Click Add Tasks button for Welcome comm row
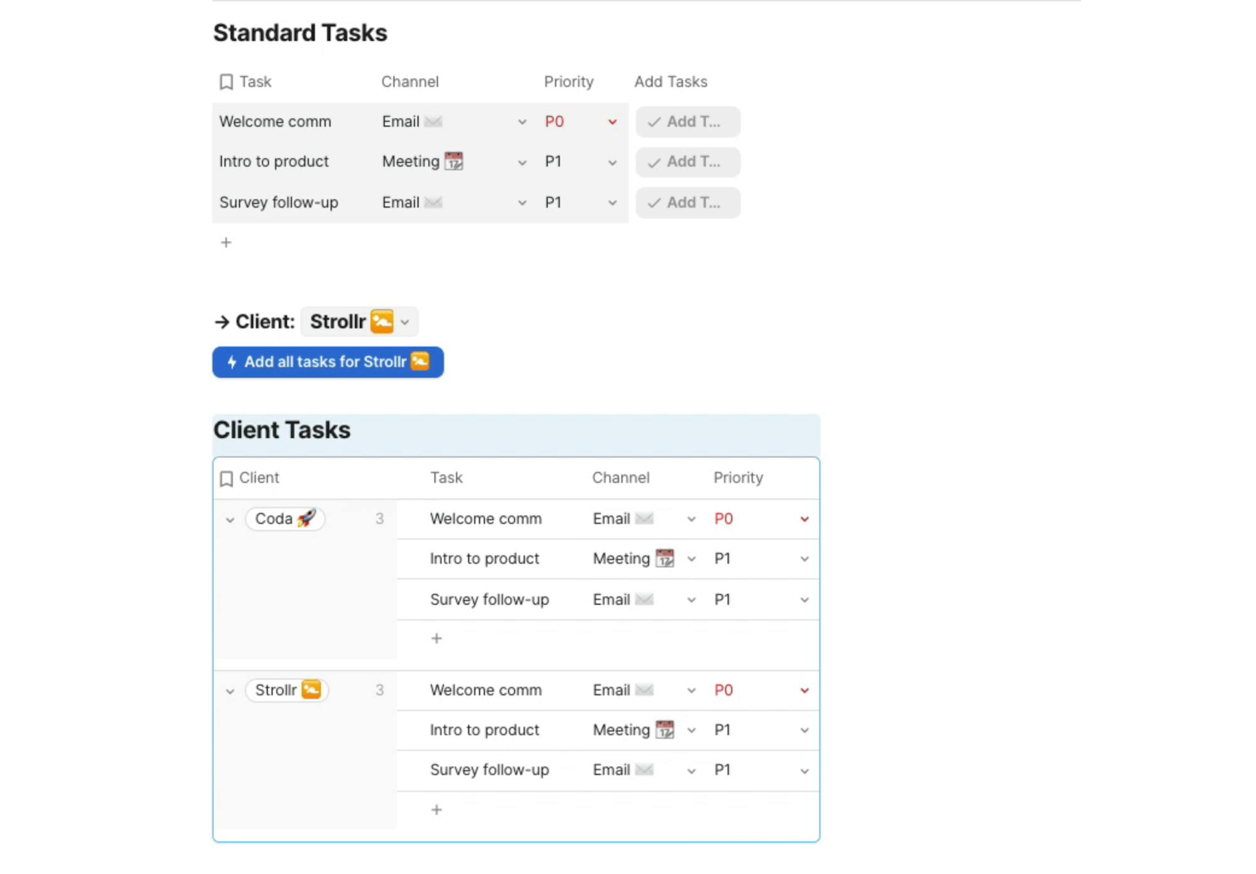The width and height of the screenshot is (1256, 874). pos(688,122)
